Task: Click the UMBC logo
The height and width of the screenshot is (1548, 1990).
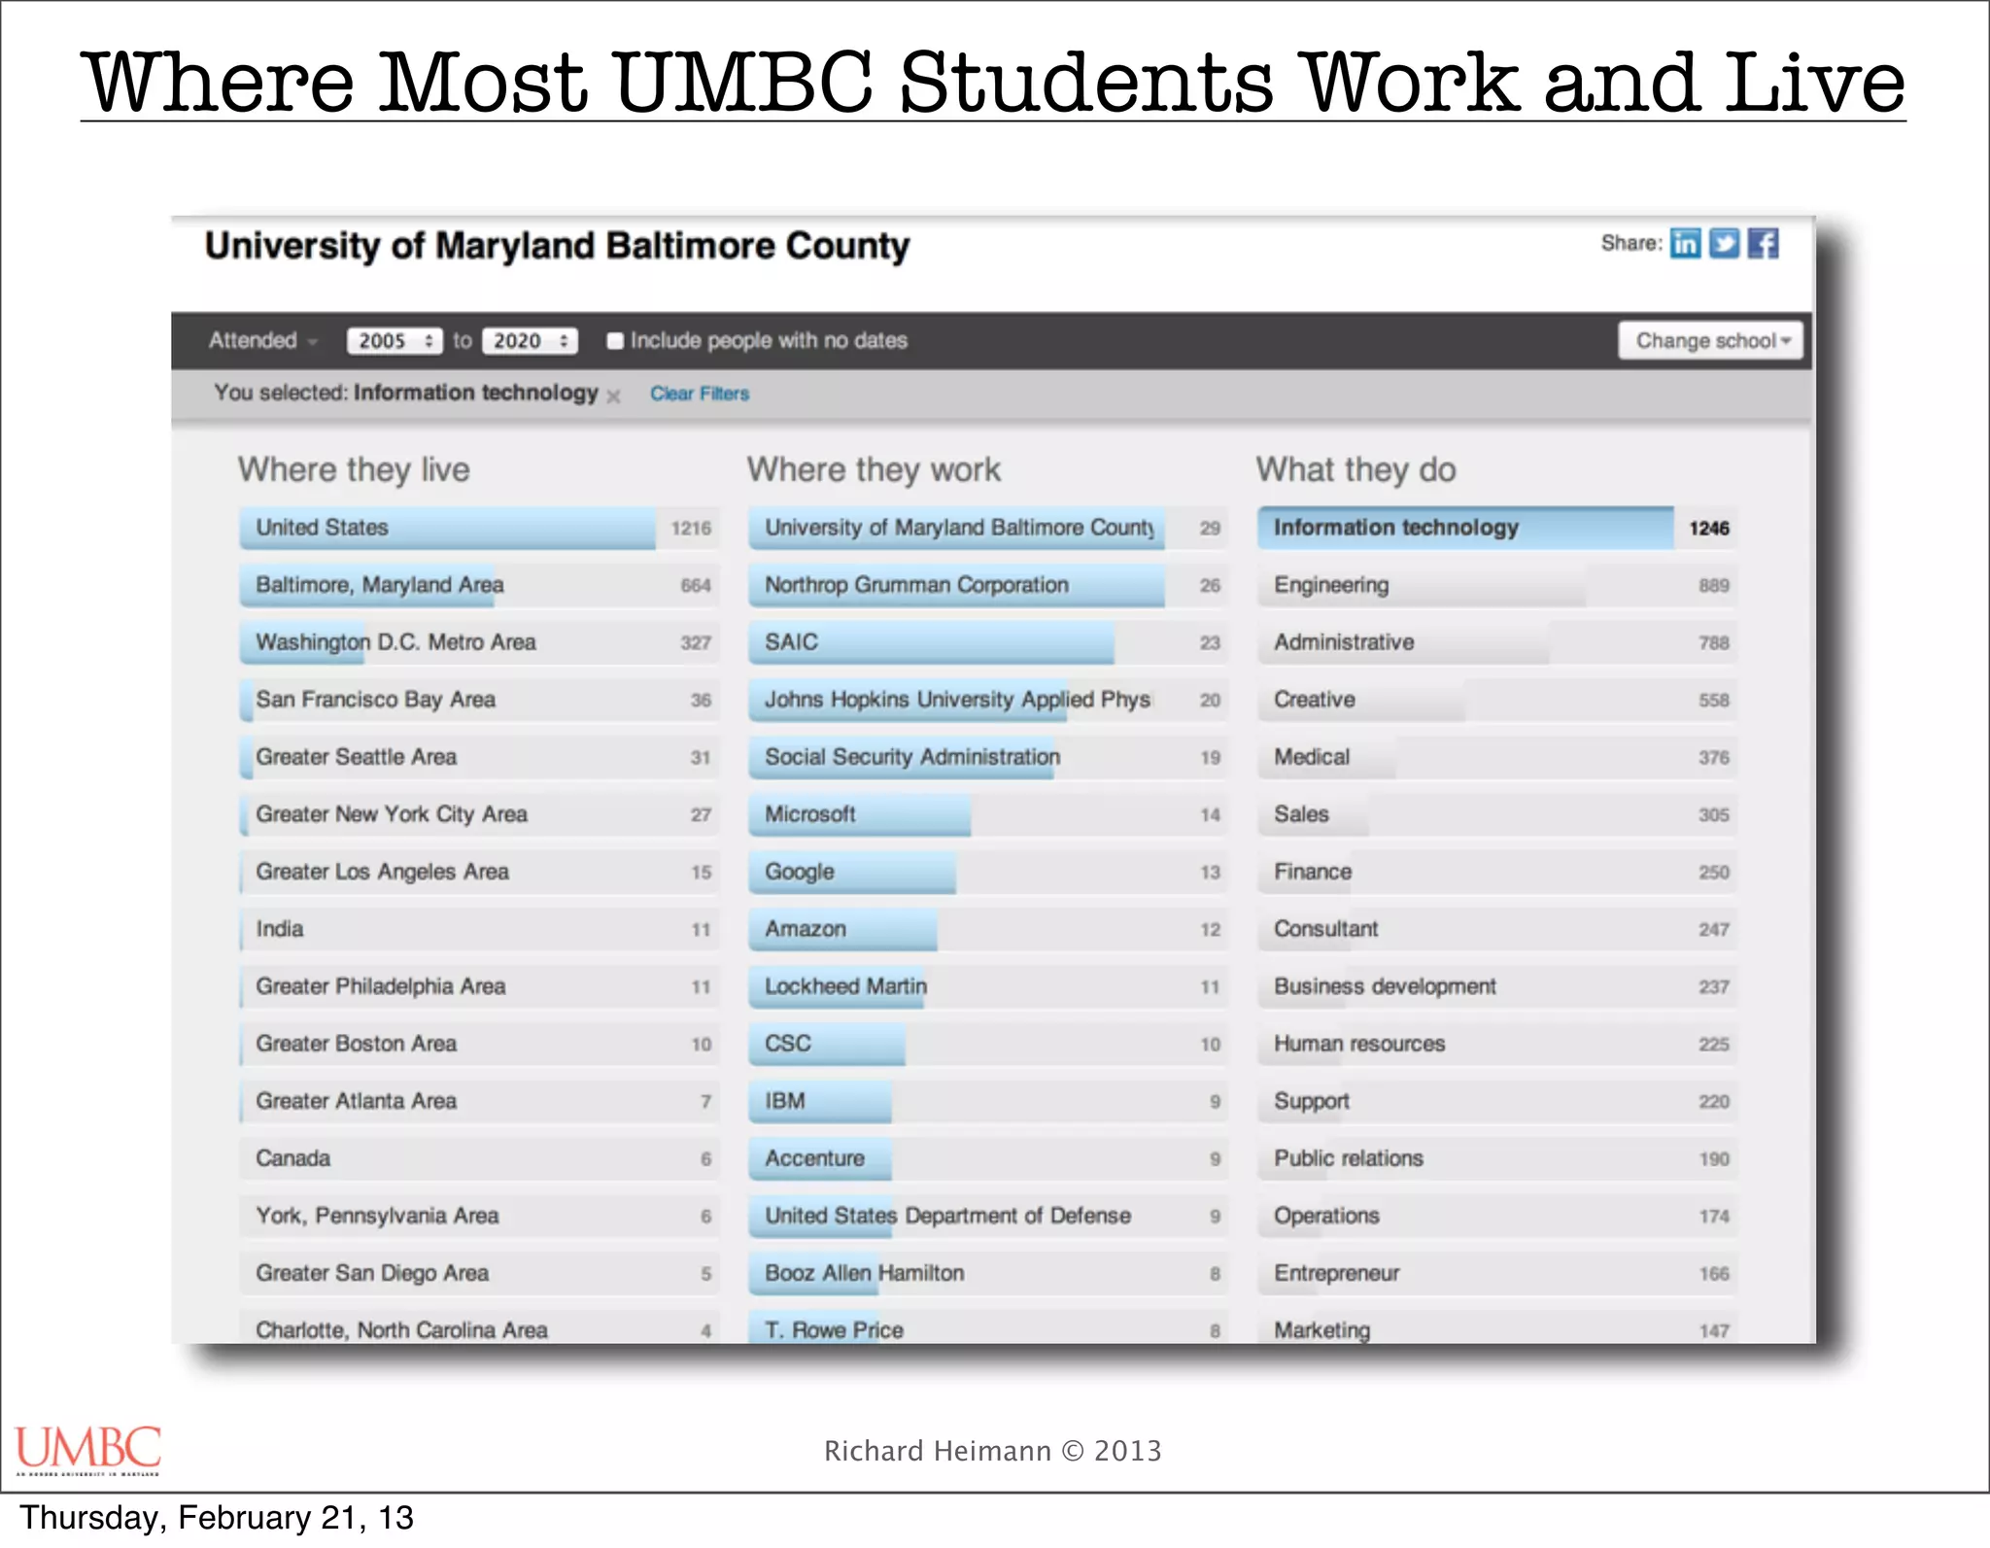Action: (87, 1450)
